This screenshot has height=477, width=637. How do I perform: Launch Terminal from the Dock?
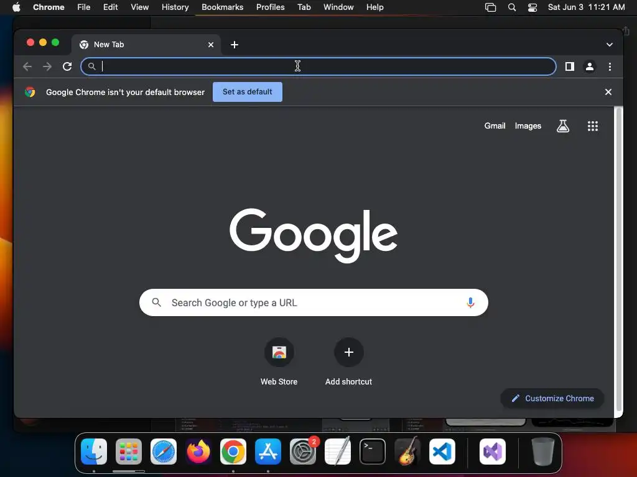pyautogui.click(x=373, y=452)
